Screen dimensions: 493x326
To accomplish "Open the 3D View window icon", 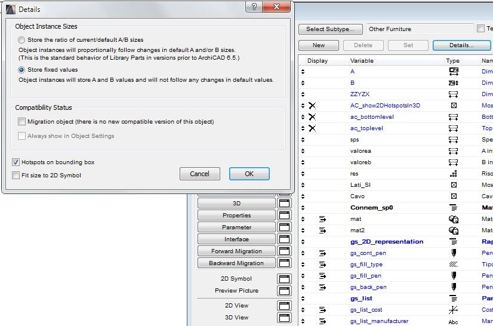I will click(284, 318).
